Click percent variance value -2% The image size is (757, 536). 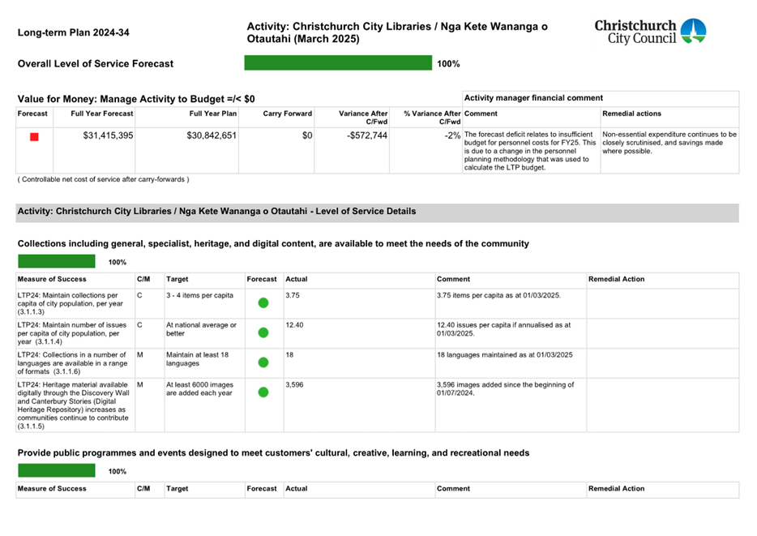point(452,135)
